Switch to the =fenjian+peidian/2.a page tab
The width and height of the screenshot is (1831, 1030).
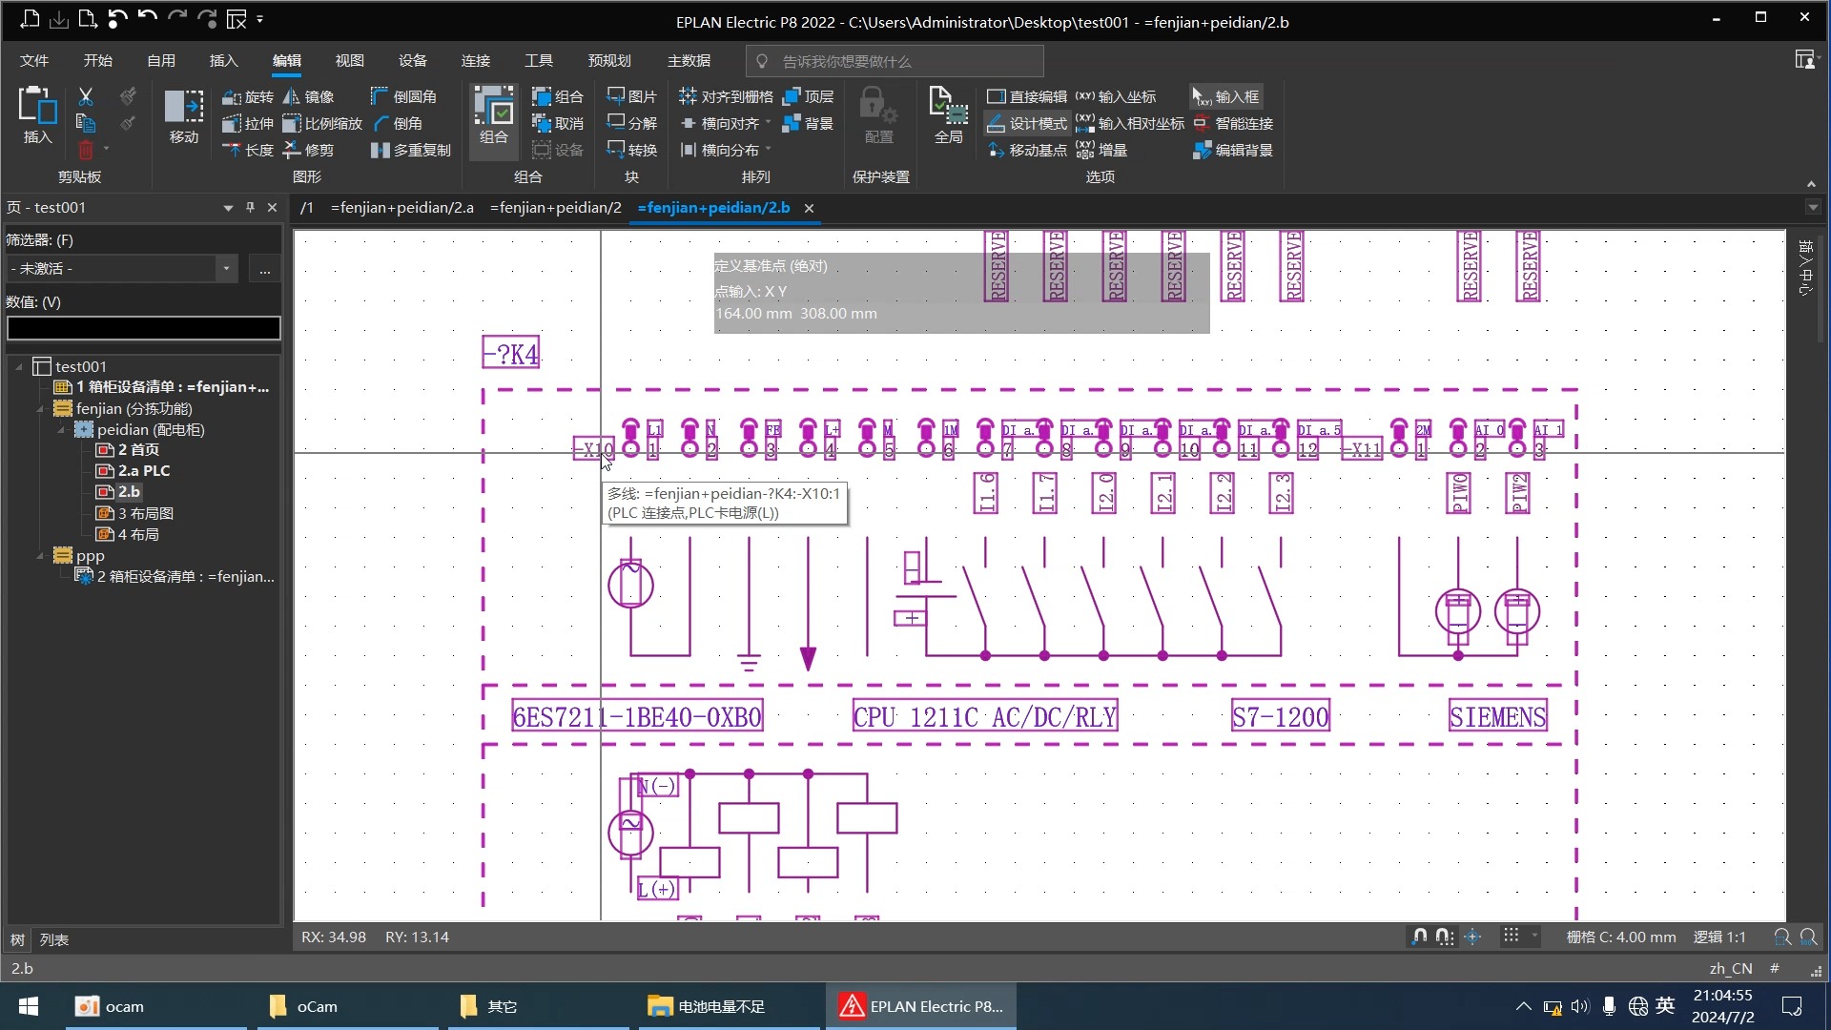pyautogui.click(x=401, y=207)
